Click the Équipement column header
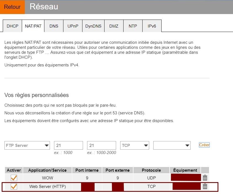Viewport: 233px width, 194px height. pos(185,170)
